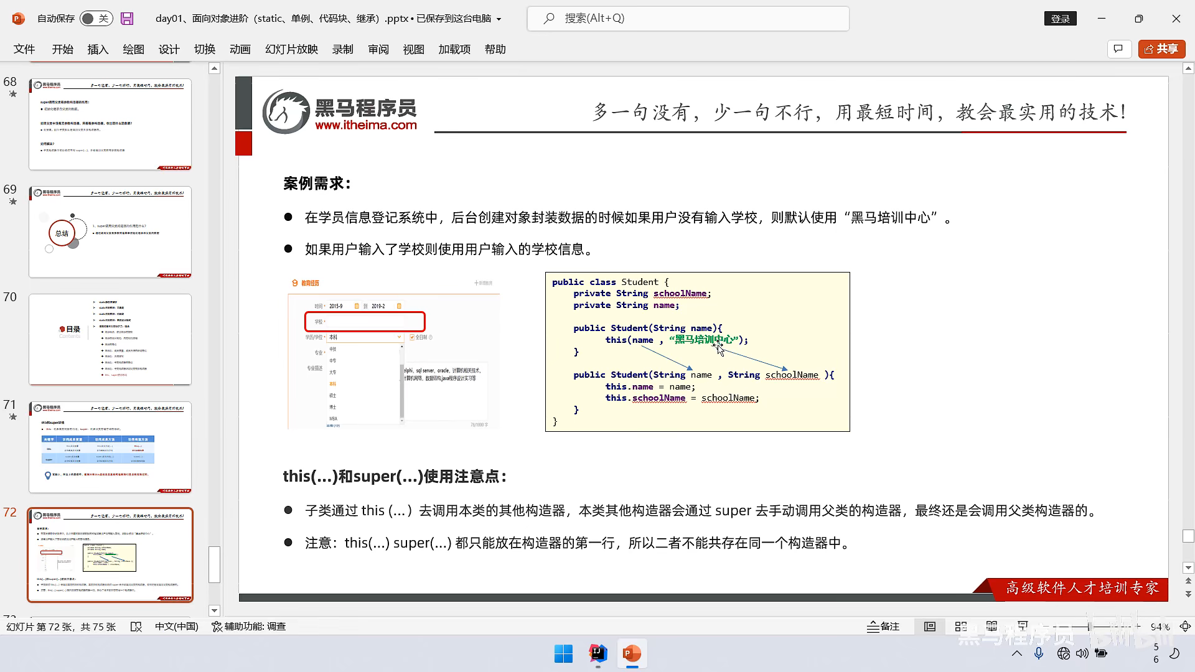Click spell check icon in status bar

[x=136, y=627]
